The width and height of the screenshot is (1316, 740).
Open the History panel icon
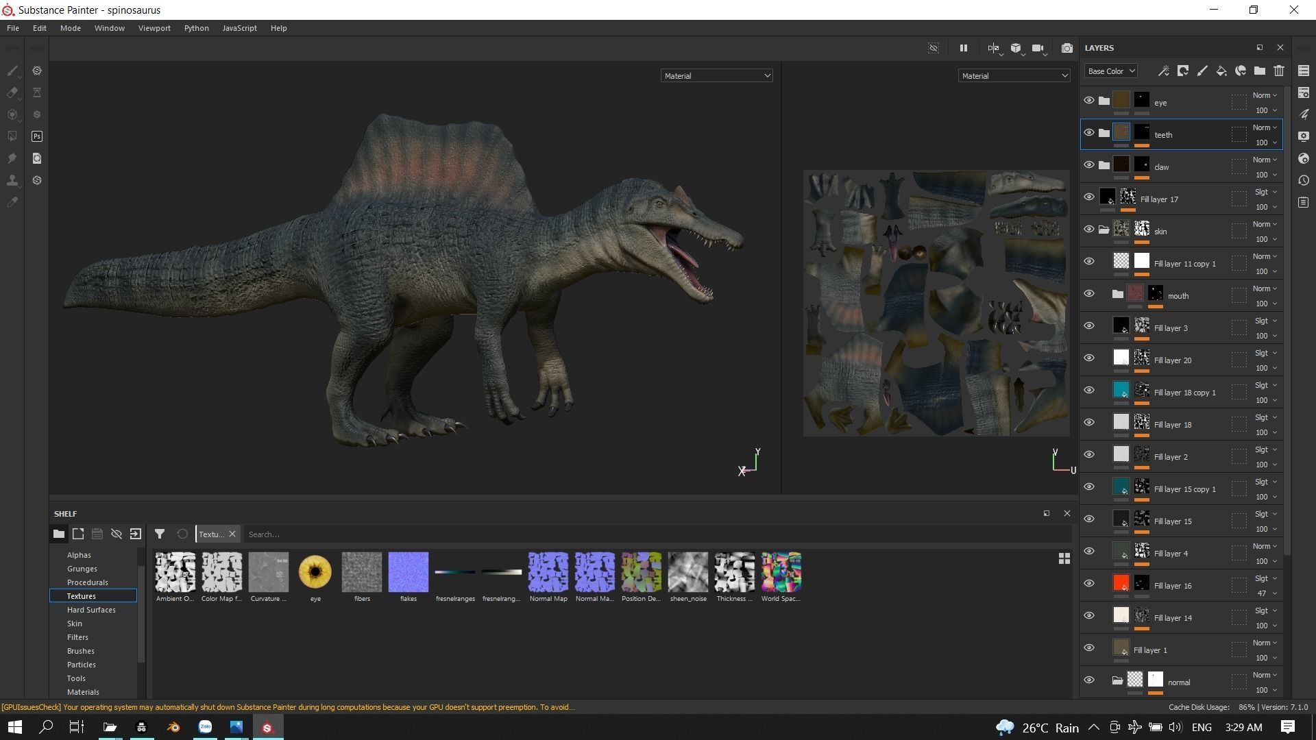point(1304,180)
